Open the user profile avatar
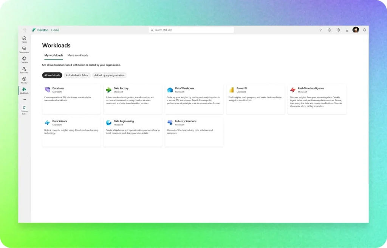The image size is (387, 248). click(x=356, y=30)
